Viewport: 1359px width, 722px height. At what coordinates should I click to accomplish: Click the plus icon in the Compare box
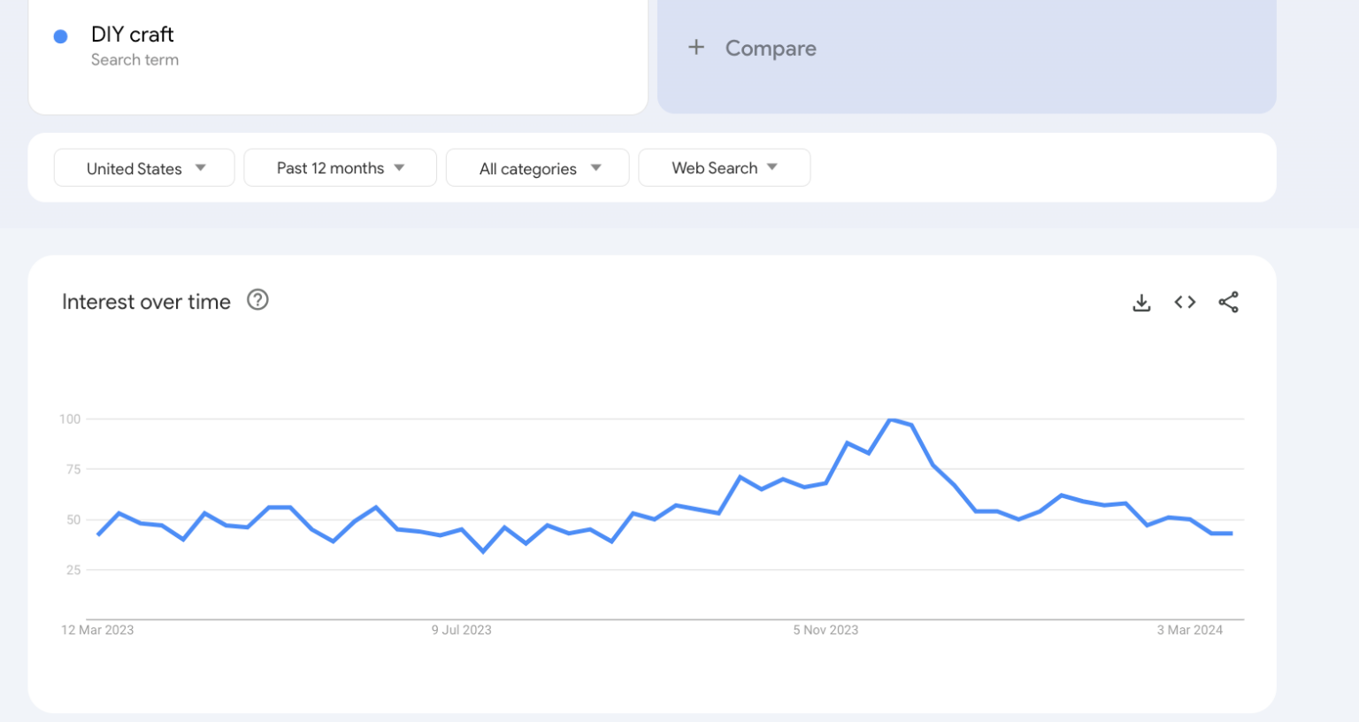[696, 48]
